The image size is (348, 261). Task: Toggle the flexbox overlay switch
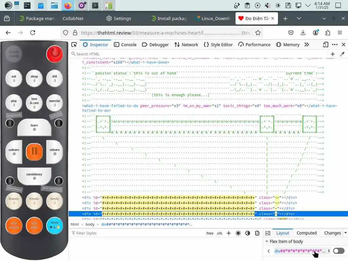339,251
